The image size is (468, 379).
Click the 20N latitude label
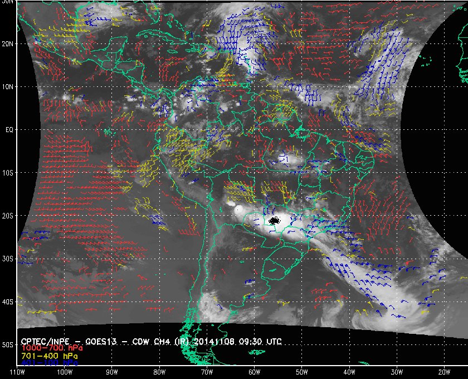point(8,43)
